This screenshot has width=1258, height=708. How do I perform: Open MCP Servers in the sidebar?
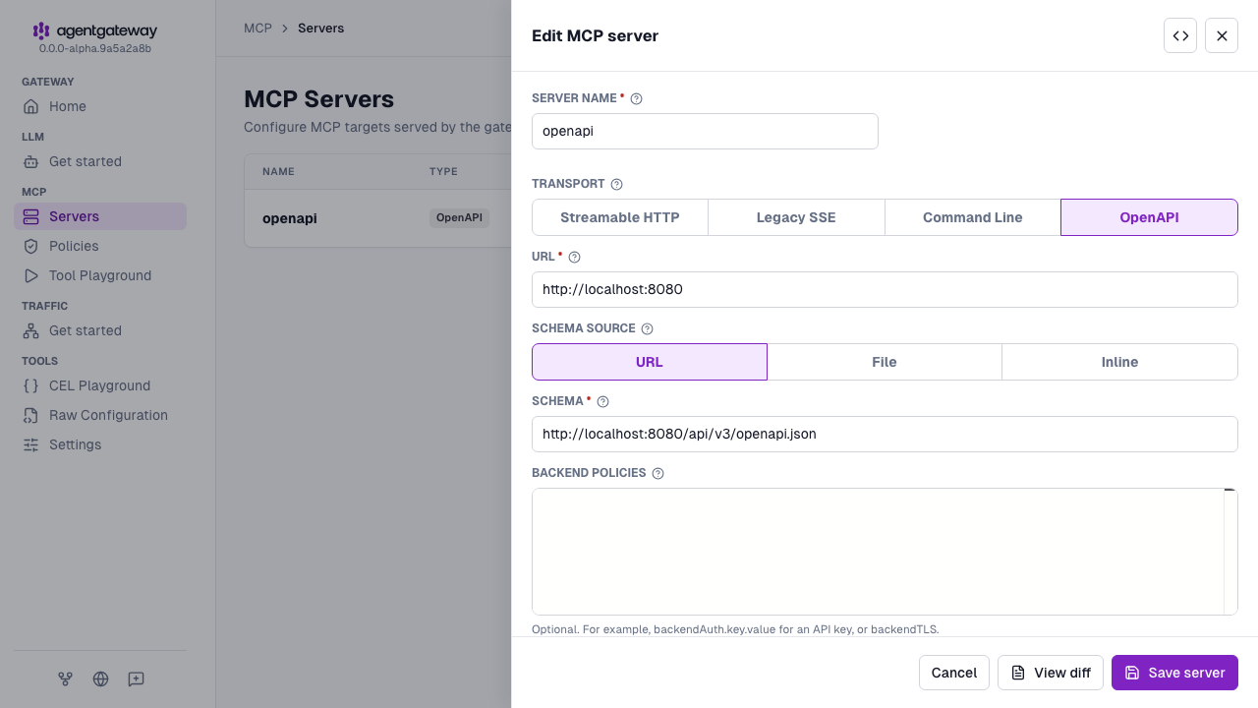[x=100, y=216]
